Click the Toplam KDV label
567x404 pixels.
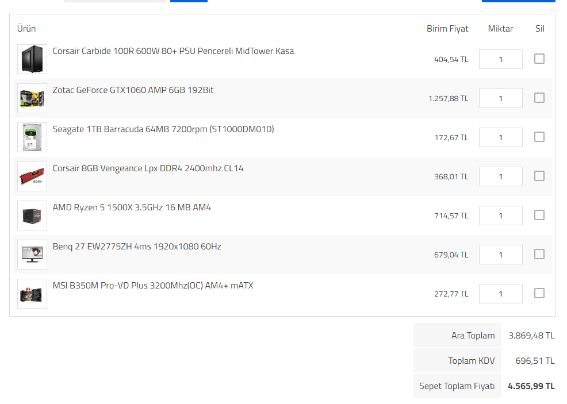tap(471, 361)
